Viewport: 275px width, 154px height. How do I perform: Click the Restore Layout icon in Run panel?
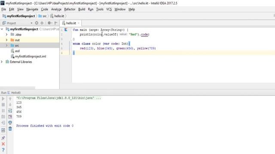[x=3, y=130]
